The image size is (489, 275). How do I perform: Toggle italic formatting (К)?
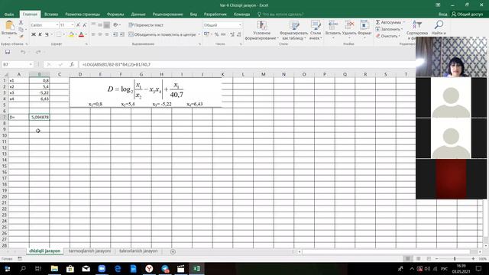40,34
